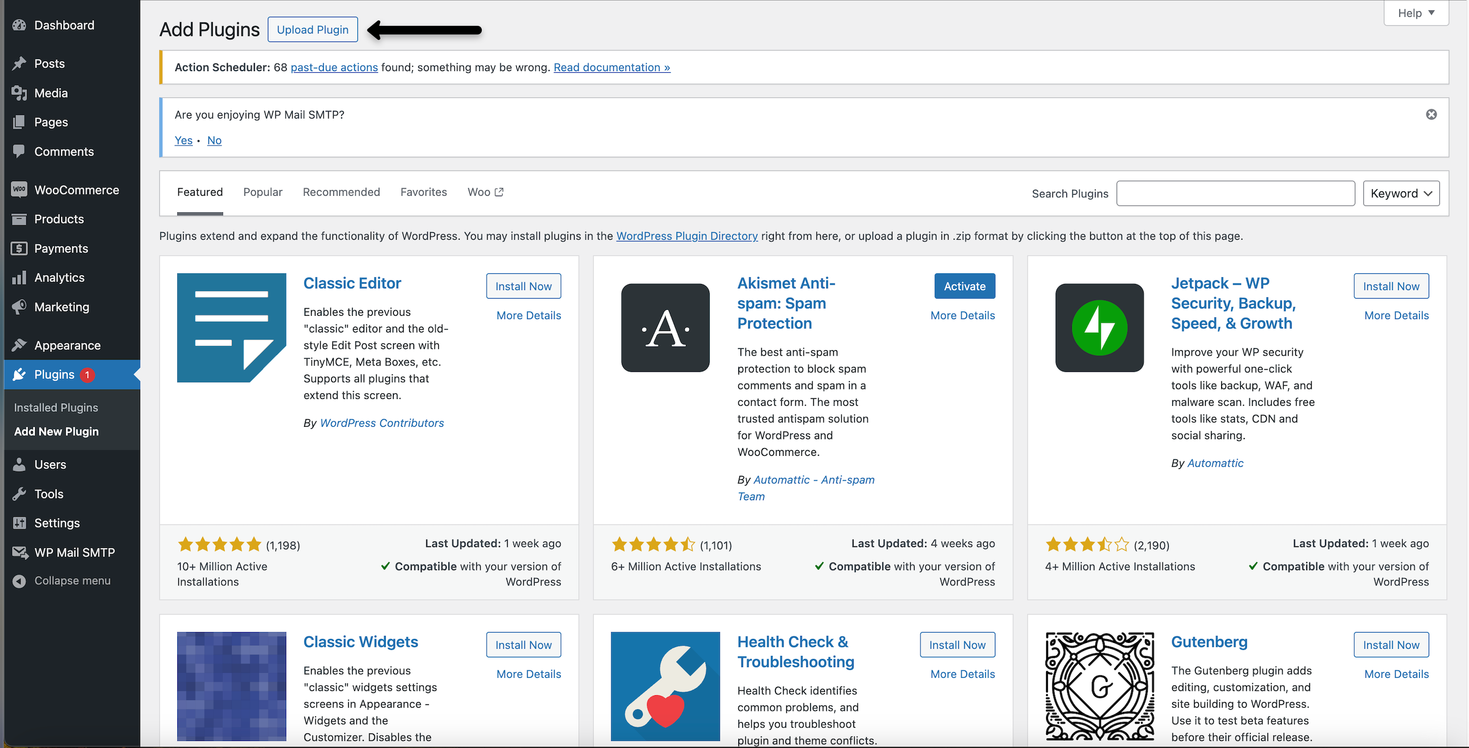Click the Posts pushpin icon
This screenshot has width=1469, height=748.
19,63
